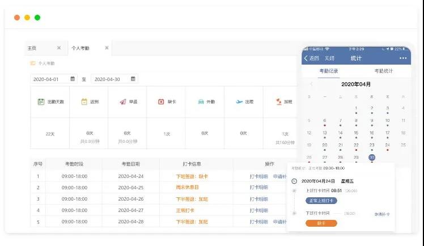Switch to 考勤记录 tab in phone

(329, 71)
